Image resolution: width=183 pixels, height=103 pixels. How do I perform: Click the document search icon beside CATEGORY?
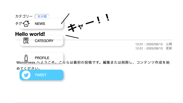click(26, 41)
